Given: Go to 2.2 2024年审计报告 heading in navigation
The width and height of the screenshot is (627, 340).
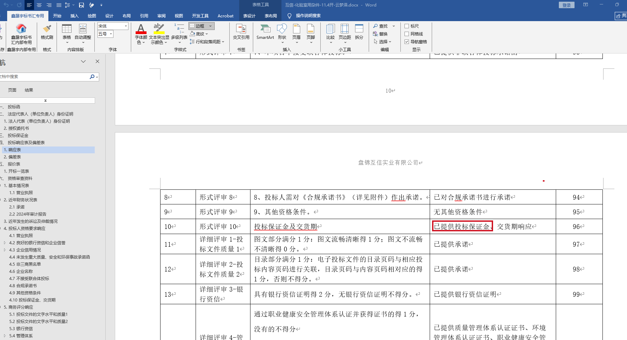Looking at the screenshot, I should coord(28,214).
